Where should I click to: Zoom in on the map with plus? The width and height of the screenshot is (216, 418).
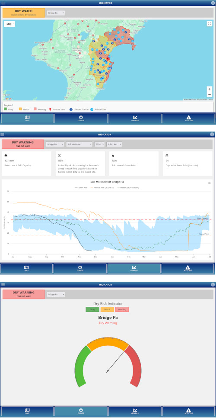pyautogui.click(x=210, y=89)
